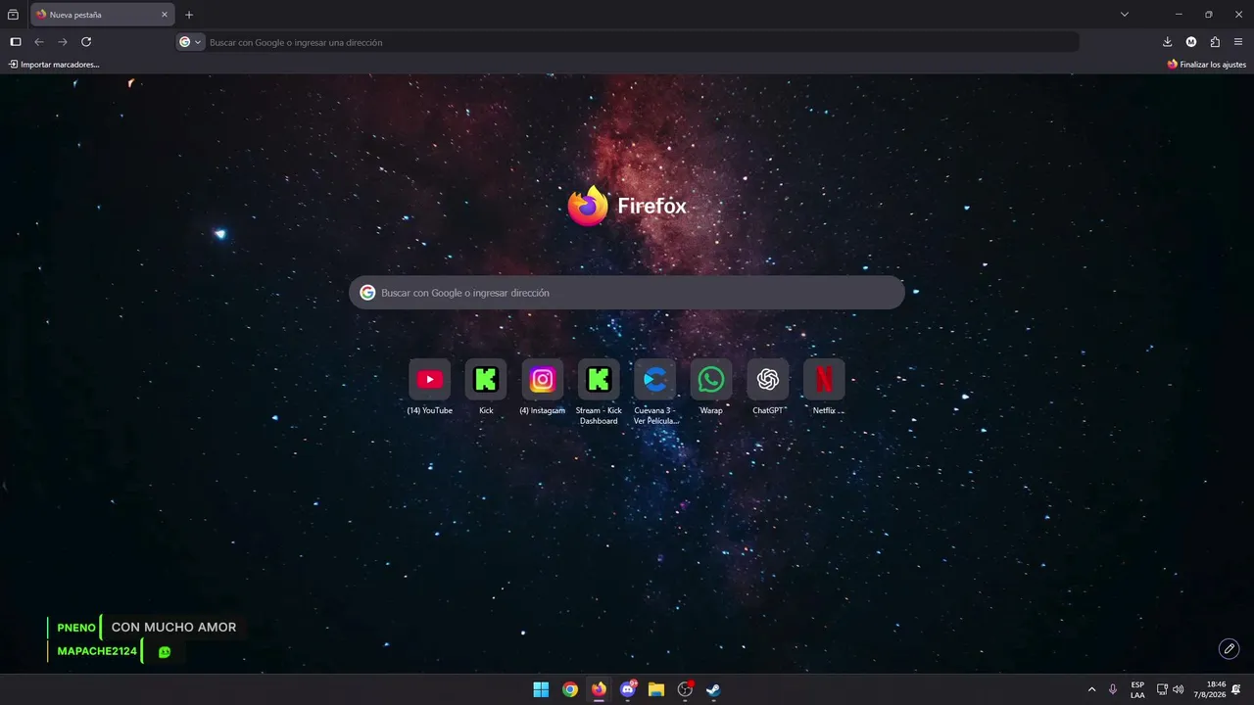This screenshot has width=1254, height=705.
Task: Open the Kick shortcut tile
Action: [486, 379]
